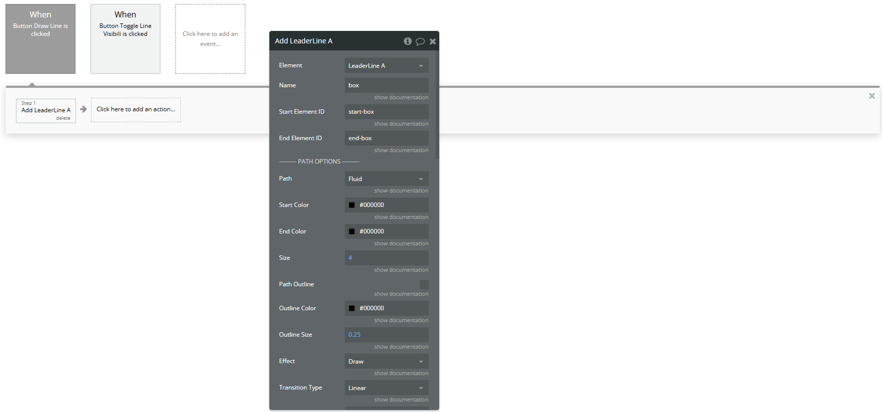
Task: Click arrow icon after Step 1
Action: tap(83, 109)
